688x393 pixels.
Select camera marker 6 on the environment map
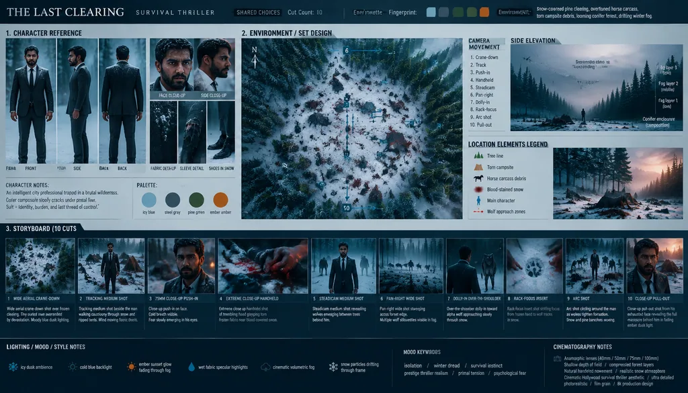pyautogui.click(x=347, y=51)
